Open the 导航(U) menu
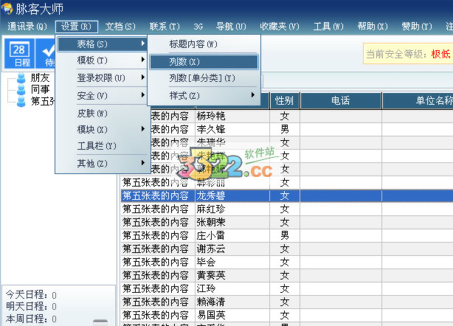The width and height of the screenshot is (453, 326). 231,27
